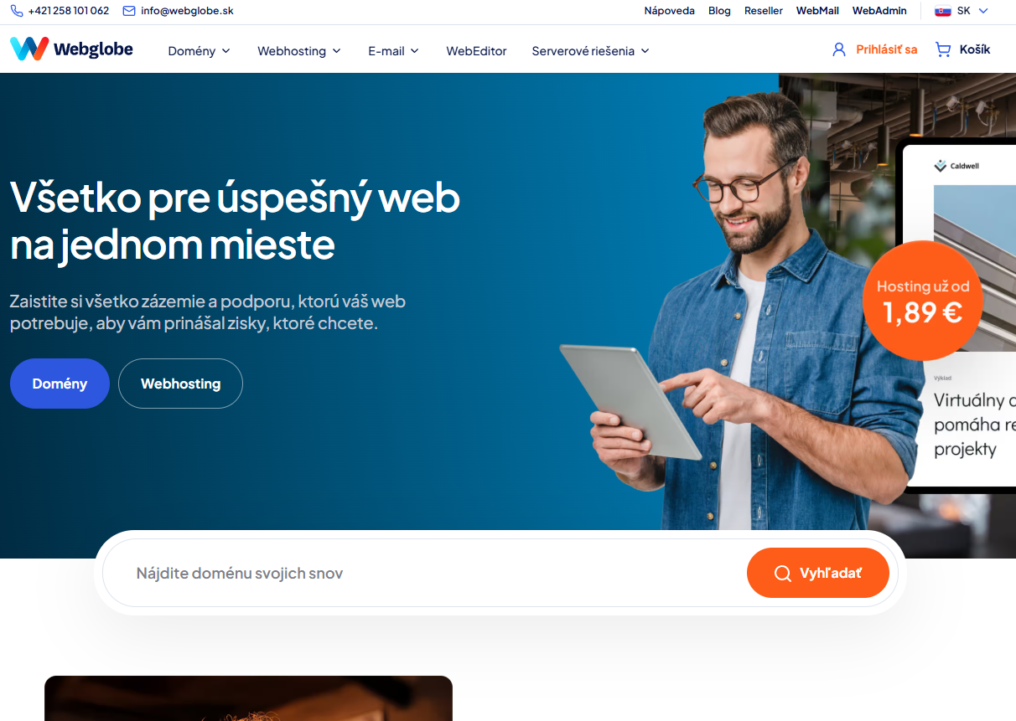Click the magnifier icon in Vyhľadať button

tap(782, 574)
